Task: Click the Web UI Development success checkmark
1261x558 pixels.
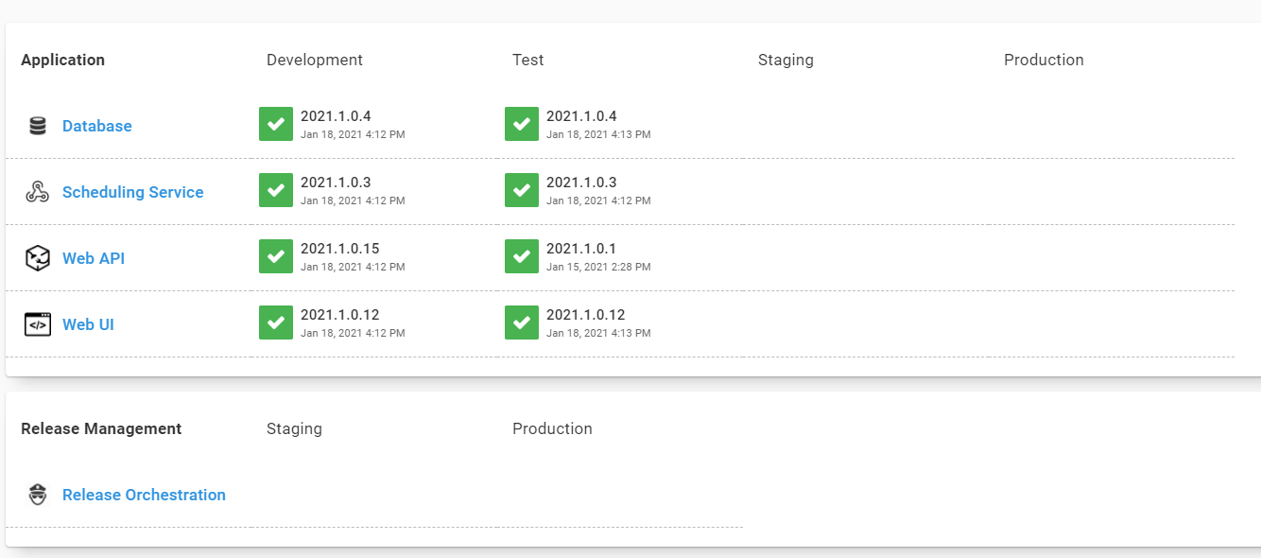Action: tap(275, 323)
